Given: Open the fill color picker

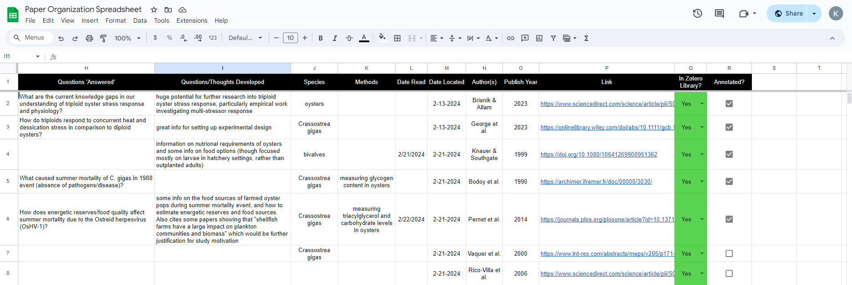Looking at the screenshot, I should [x=382, y=38].
